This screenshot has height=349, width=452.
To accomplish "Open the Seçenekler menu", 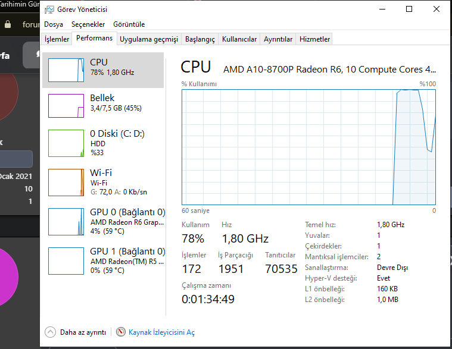I will pos(88,24).
